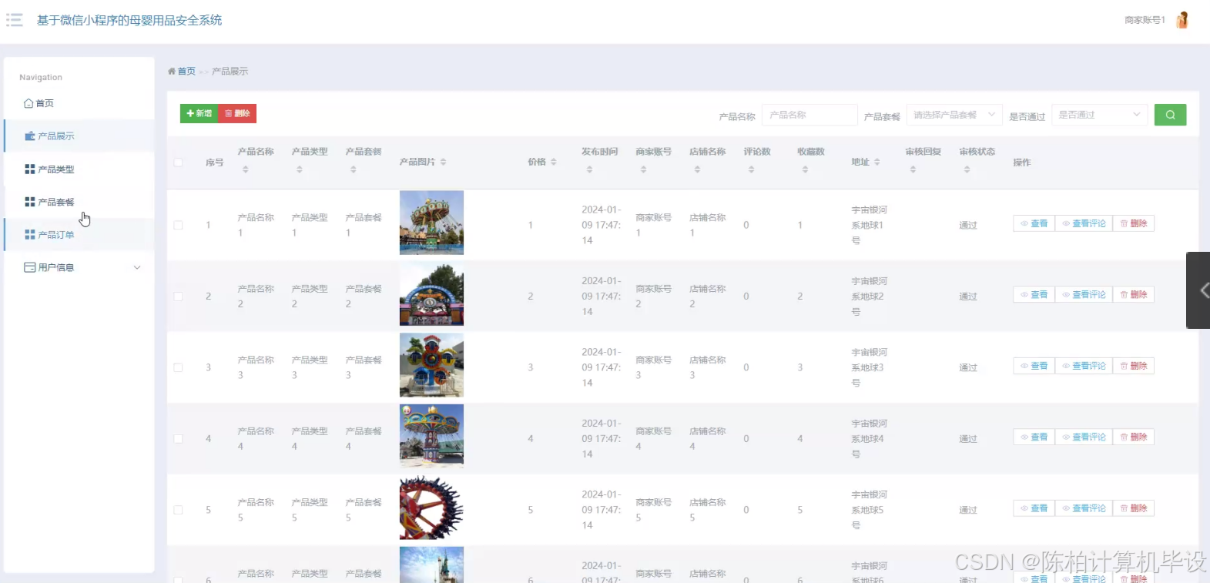This screenshot has height=583, width=1210.
Task: Click the 产品名称 search input field
Action: [x=809, y=115]
